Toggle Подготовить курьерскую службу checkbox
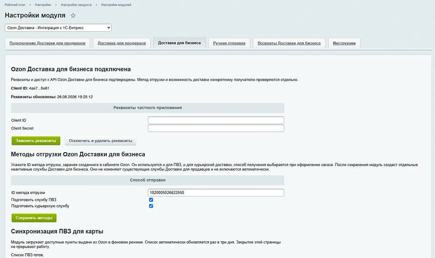 point(151,206)
